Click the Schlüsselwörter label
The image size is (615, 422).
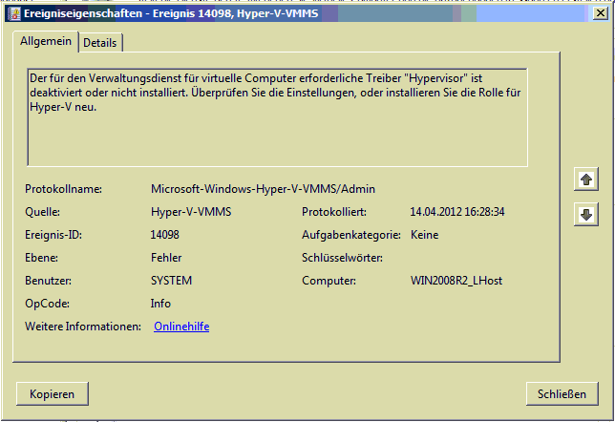coord(343,258)
